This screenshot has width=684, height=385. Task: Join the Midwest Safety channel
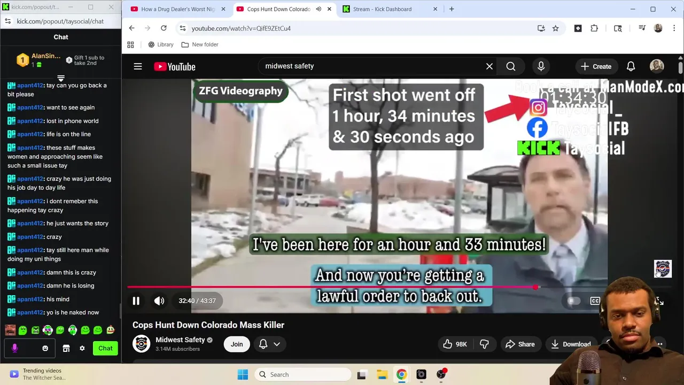click(x=237, y=344)
